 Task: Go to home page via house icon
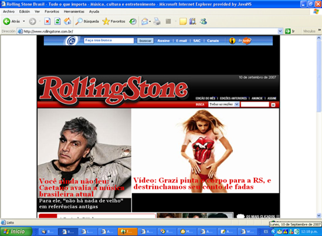[67, 21]
